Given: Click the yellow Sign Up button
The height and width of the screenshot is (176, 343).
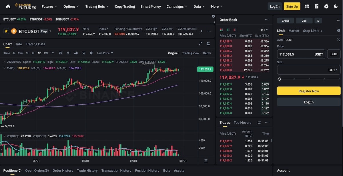Looking at the screenshot, I should [292, 6].
